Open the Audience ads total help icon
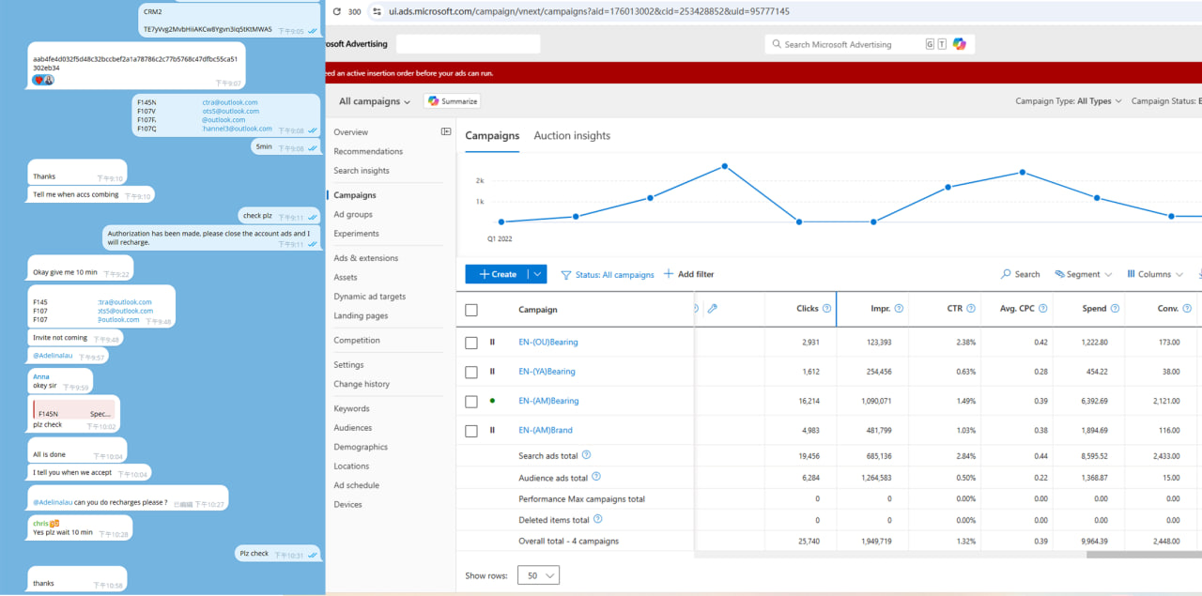This screenshot has height=596, width=1202. point(595,477)
